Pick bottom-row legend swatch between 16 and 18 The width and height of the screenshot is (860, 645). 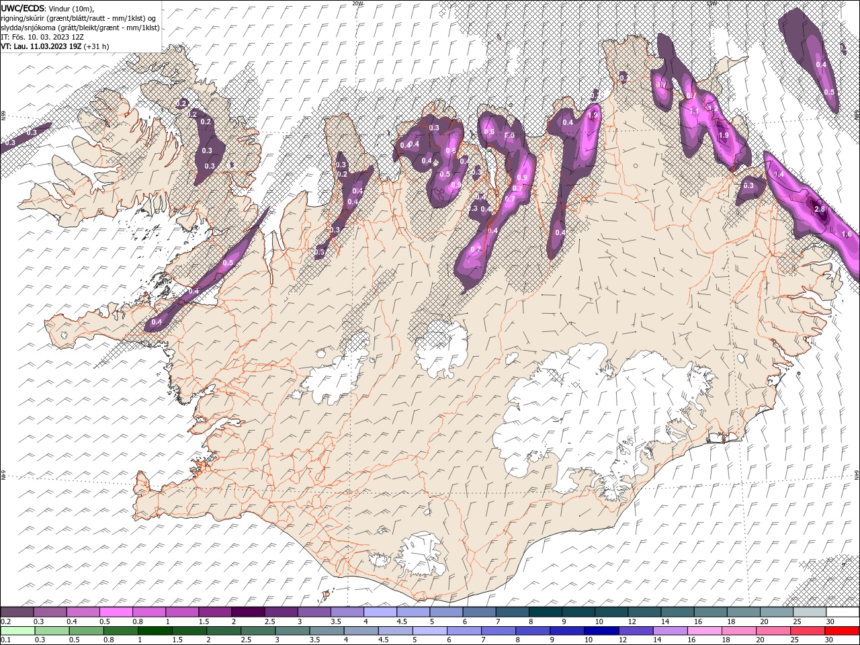[705, 631]
